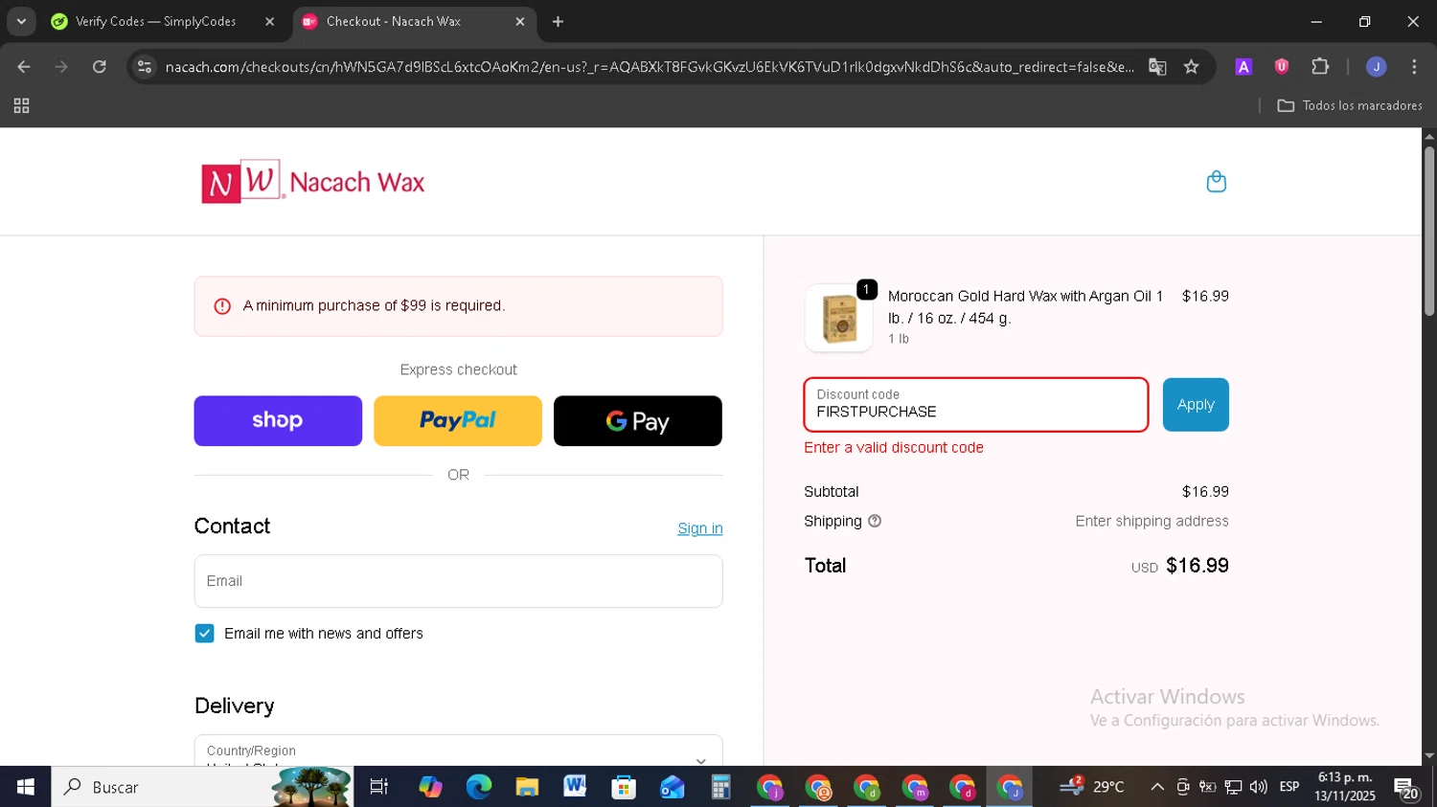The image size is (1437, 807).
Task: Close the Verify Codes — SimplyCodes tab
Action: coord(270,21)
